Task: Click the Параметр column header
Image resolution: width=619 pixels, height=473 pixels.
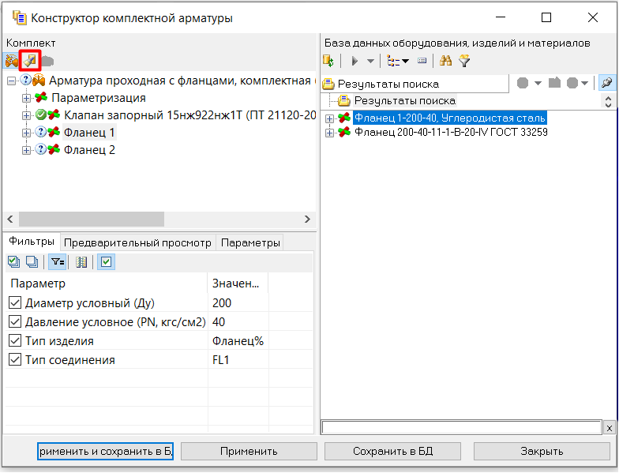Action: point(107,283)
